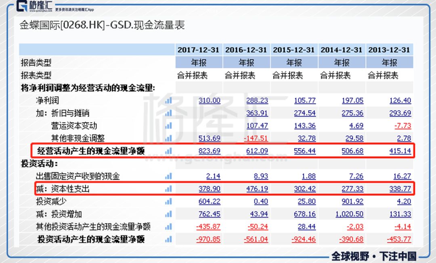
Task: Click depreciation value 274.54
Action: tap(305, 113)
